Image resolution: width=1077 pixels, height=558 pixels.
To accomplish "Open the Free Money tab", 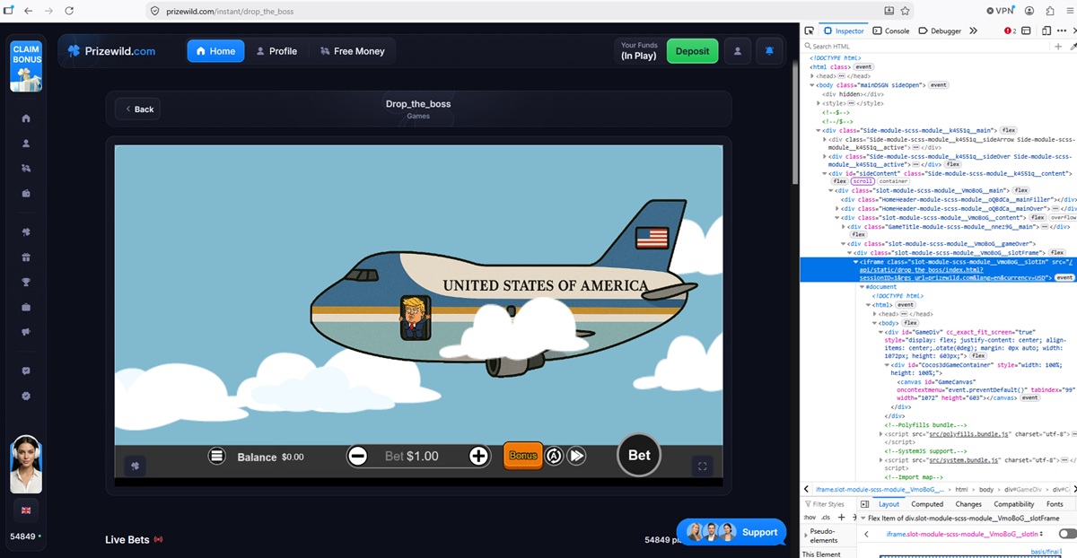I will click(x=352, y=51).
